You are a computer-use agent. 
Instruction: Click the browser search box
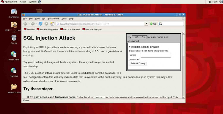pos(171,24)
